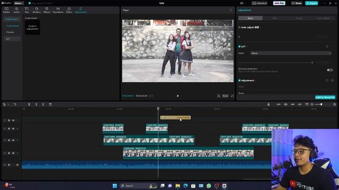Switch to the HSL tab
Viewport: 339px width, 190px height.
coord(274,18)
